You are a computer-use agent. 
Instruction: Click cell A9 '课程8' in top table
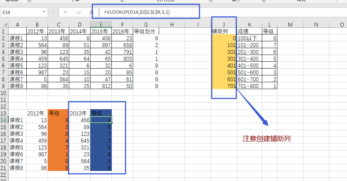(17, 86)
